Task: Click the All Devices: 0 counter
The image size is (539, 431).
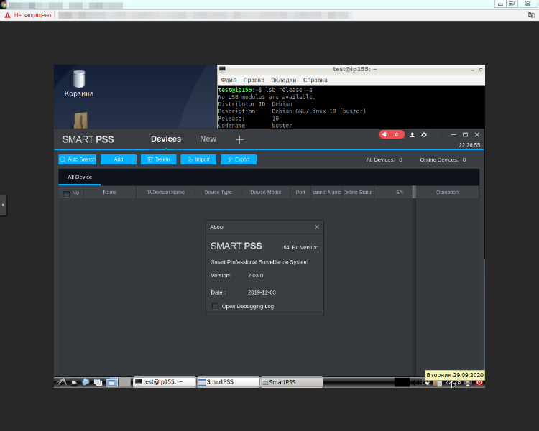Action: point(384,159)
